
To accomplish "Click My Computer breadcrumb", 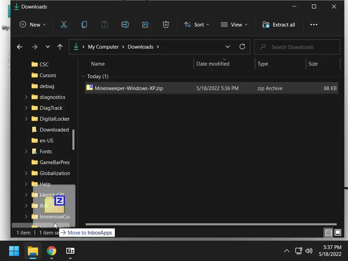I will coord(103,47).
